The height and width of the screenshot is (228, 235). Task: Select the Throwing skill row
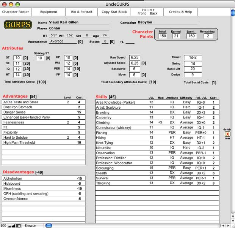point(157,183)
